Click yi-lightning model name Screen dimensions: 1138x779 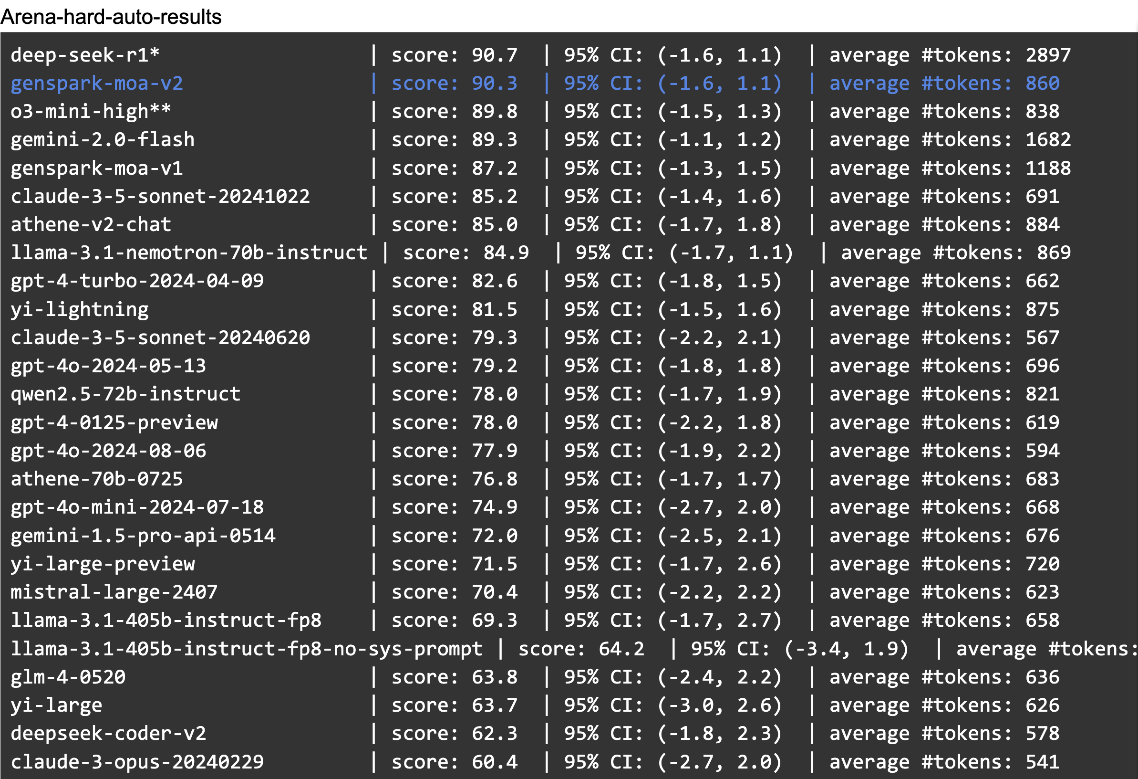click(x=80, y=309)
